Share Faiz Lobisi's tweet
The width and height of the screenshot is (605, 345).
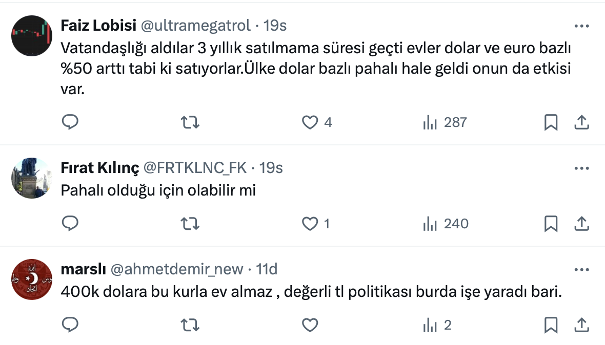[x=581, y=122]
